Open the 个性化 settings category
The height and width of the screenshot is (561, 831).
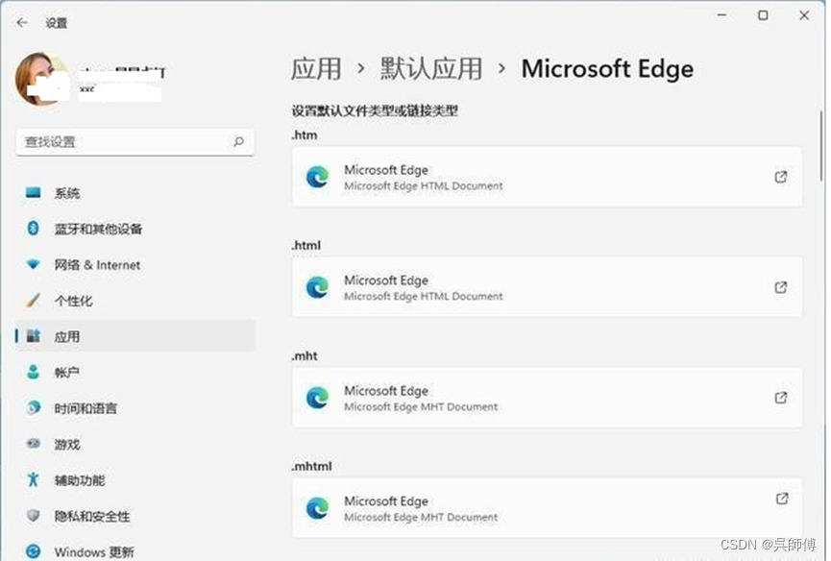135,301
